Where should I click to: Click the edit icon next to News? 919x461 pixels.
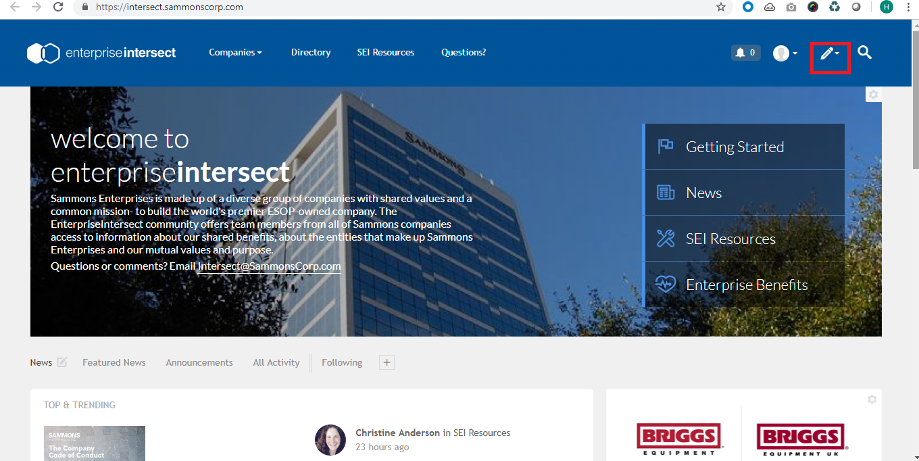point(62,362)
